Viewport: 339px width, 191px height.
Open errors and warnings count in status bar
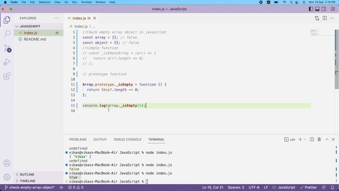(76, 187)
